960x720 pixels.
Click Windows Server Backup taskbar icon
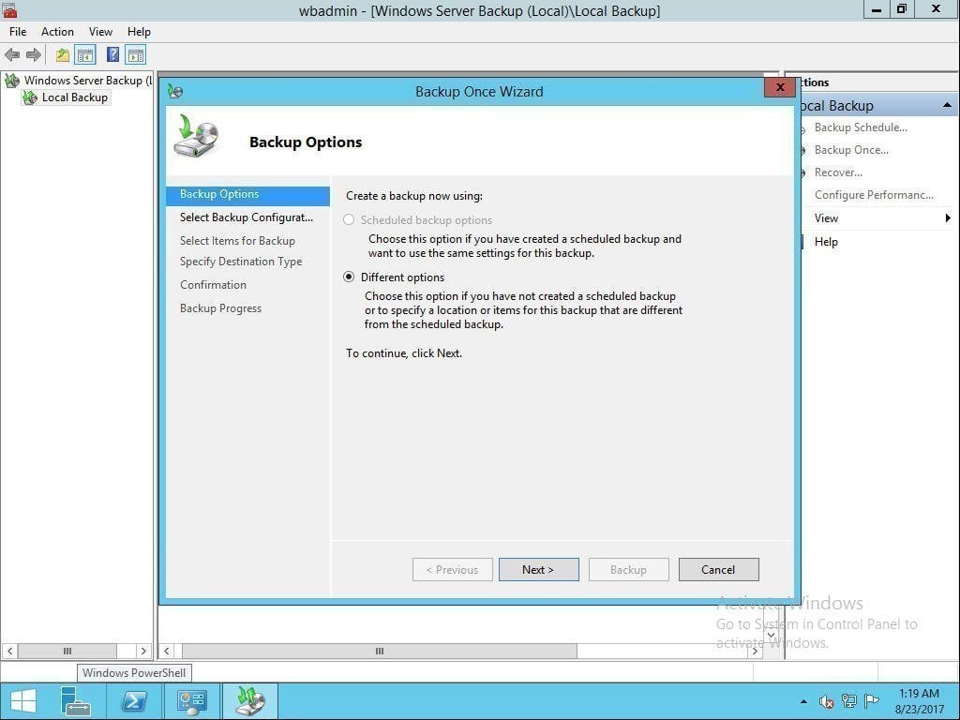(x=250, y=701)
